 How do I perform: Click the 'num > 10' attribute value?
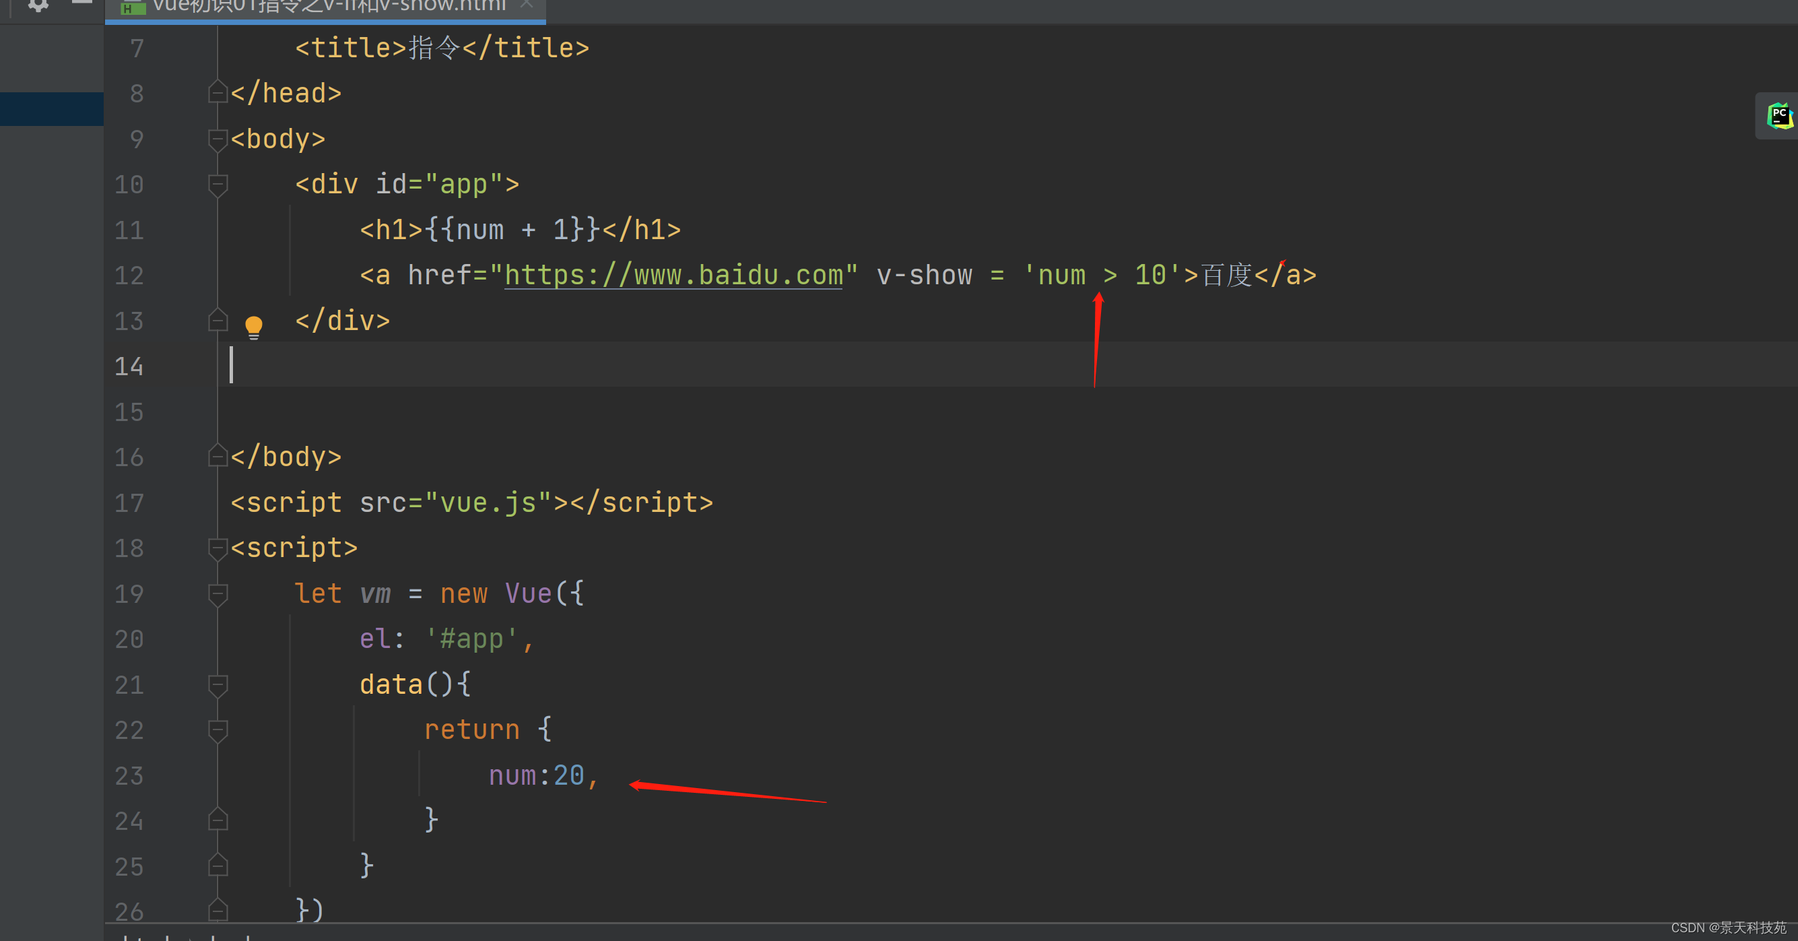[x=1102, y=275]
